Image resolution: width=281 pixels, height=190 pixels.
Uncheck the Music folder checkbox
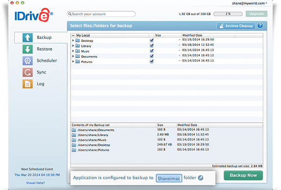[x=152, y=51]
